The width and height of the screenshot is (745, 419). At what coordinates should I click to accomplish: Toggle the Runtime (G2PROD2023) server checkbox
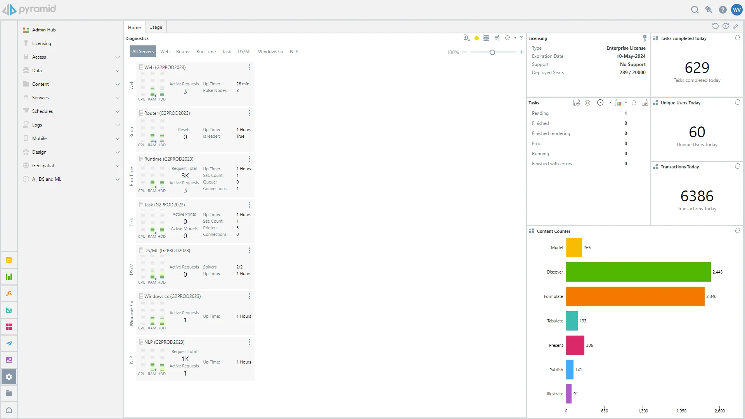pyautogui.click(x=141, y=159)
